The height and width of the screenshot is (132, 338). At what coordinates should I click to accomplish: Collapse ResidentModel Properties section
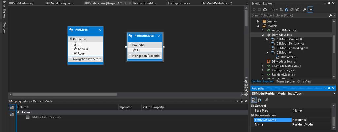click(130, 45)
